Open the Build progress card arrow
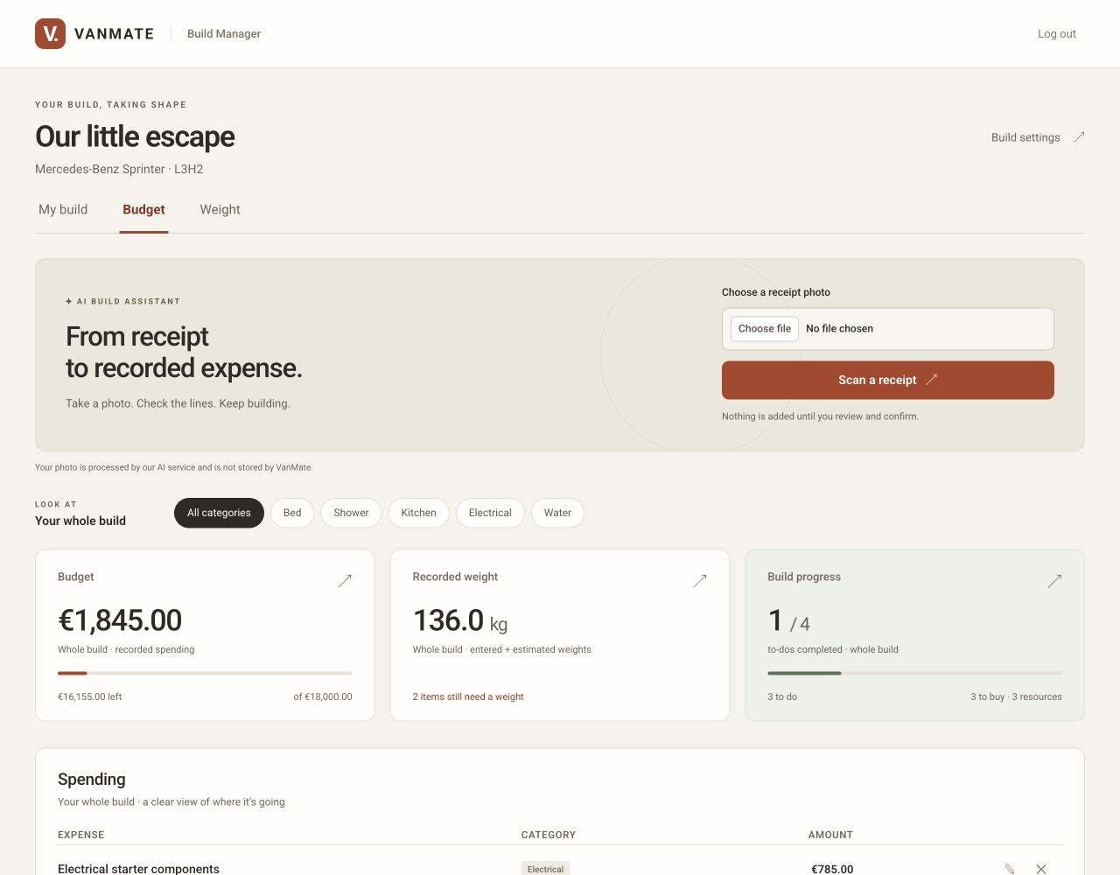Viewport: 1120px width, 875px height. tap(1054, 580)
